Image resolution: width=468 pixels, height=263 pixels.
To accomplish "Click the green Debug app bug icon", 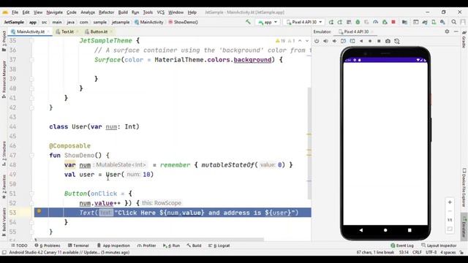I will 358,22.
